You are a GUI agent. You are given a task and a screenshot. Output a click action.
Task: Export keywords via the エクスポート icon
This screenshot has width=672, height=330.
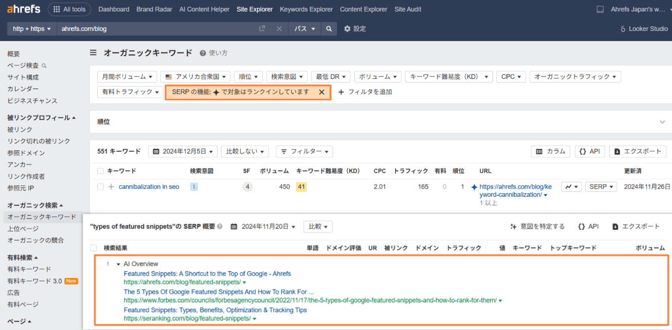click(637, 151)
